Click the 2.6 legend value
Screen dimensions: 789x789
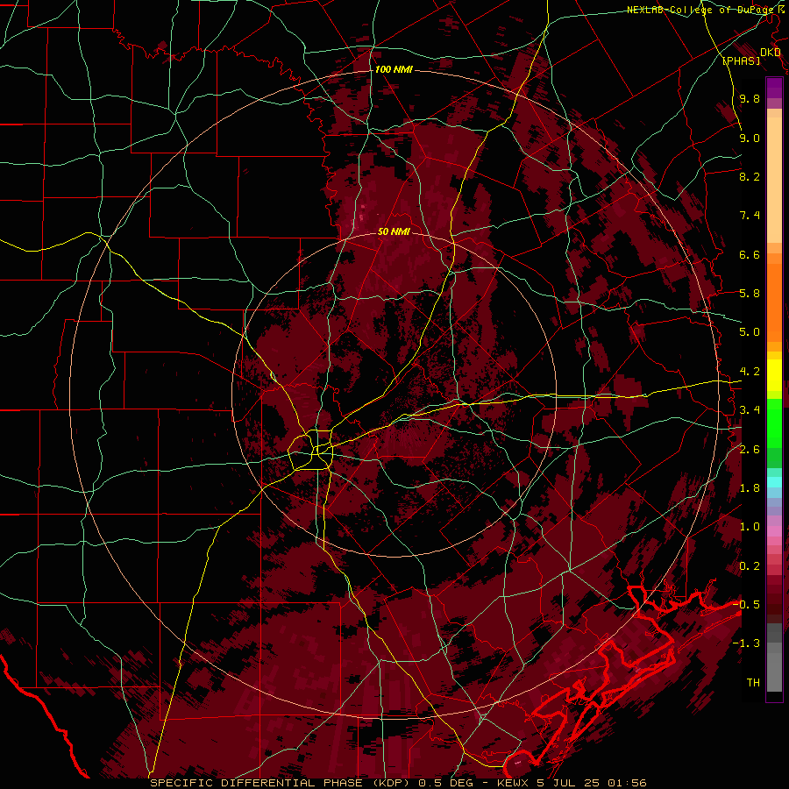click(750, 450)
